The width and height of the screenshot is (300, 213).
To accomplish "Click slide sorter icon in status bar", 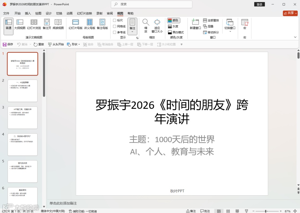I will tap(228, 211).
